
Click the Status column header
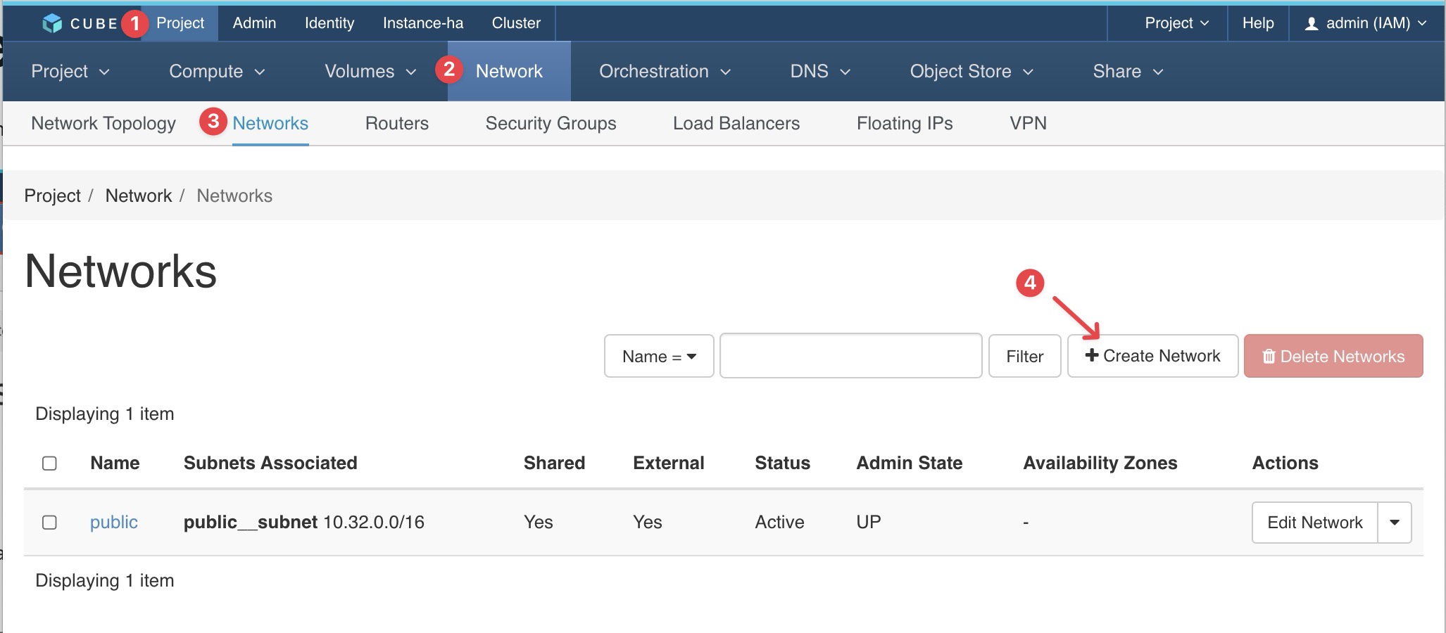pyautogui.click(x=782, y=463)
